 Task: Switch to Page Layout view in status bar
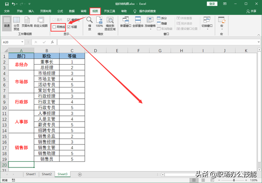pyautogui.click(x=203, y=180)
